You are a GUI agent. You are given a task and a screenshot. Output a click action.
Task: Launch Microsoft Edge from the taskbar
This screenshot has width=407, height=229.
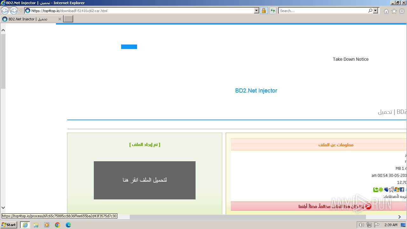pos(68,225)
